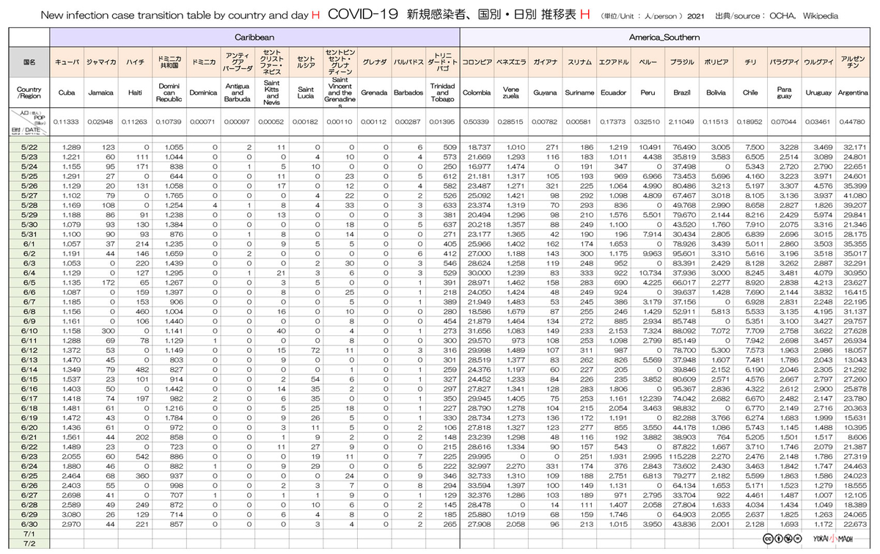Select the Brazil column header

pyautogui.click(x=682, y=92)
